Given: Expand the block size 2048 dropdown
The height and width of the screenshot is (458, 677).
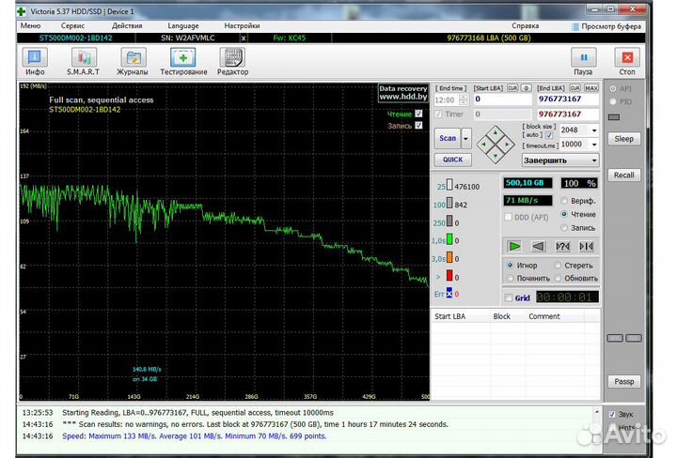Looking at the screenshot, I should coord(593,130).
